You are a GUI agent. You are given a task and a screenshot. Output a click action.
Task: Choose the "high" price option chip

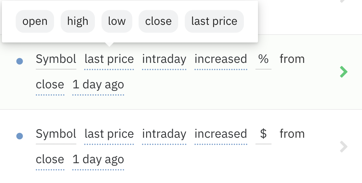click(x=78, y=21)
